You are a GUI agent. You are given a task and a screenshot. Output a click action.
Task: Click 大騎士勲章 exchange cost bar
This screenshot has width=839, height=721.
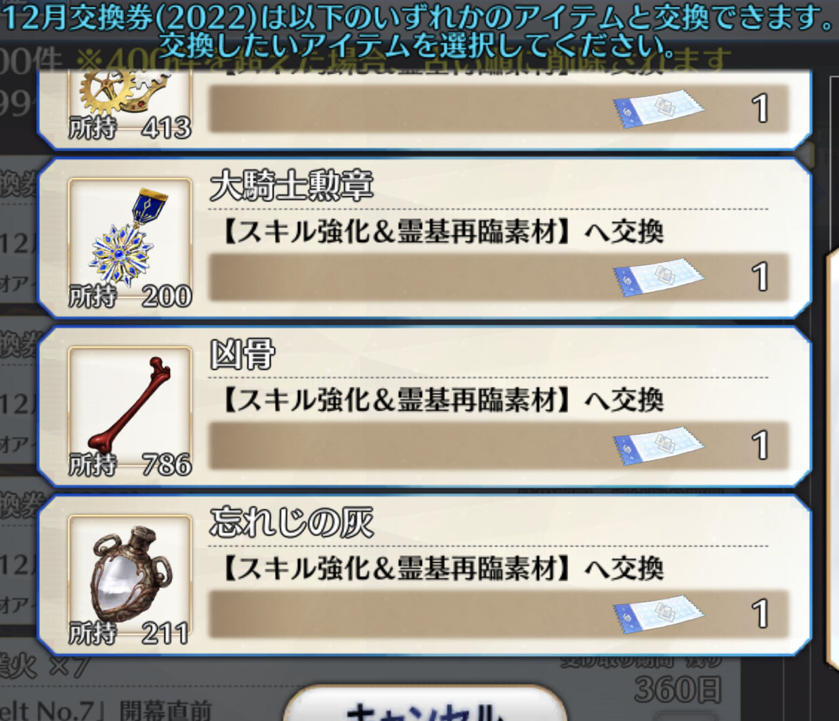coord(499,277)
